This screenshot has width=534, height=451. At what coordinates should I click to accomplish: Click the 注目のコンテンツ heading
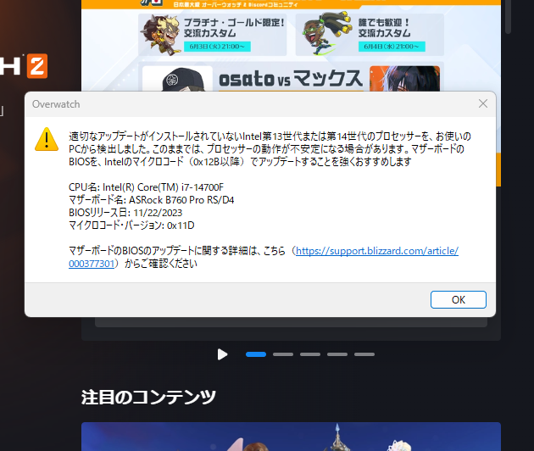click(x=148, y=398)
